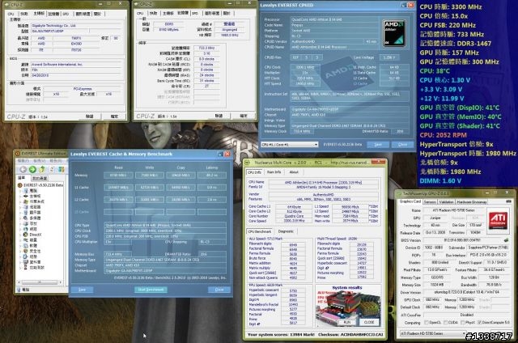Go back in EVEREST toolbar

[23, 170]
